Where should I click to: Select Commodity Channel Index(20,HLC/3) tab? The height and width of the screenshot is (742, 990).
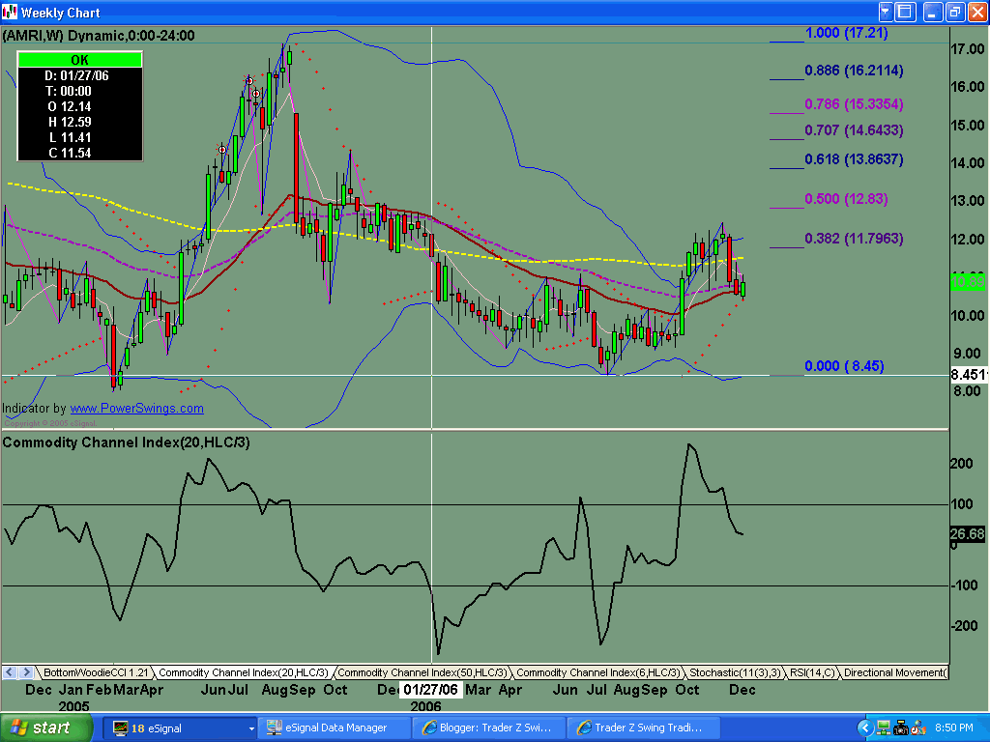(243, 672)
